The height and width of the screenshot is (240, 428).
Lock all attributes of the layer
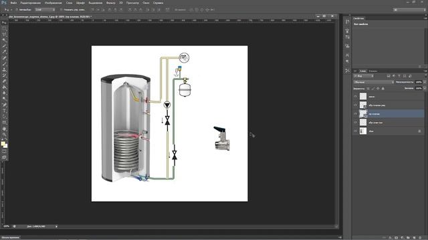[x=383, y=89]
